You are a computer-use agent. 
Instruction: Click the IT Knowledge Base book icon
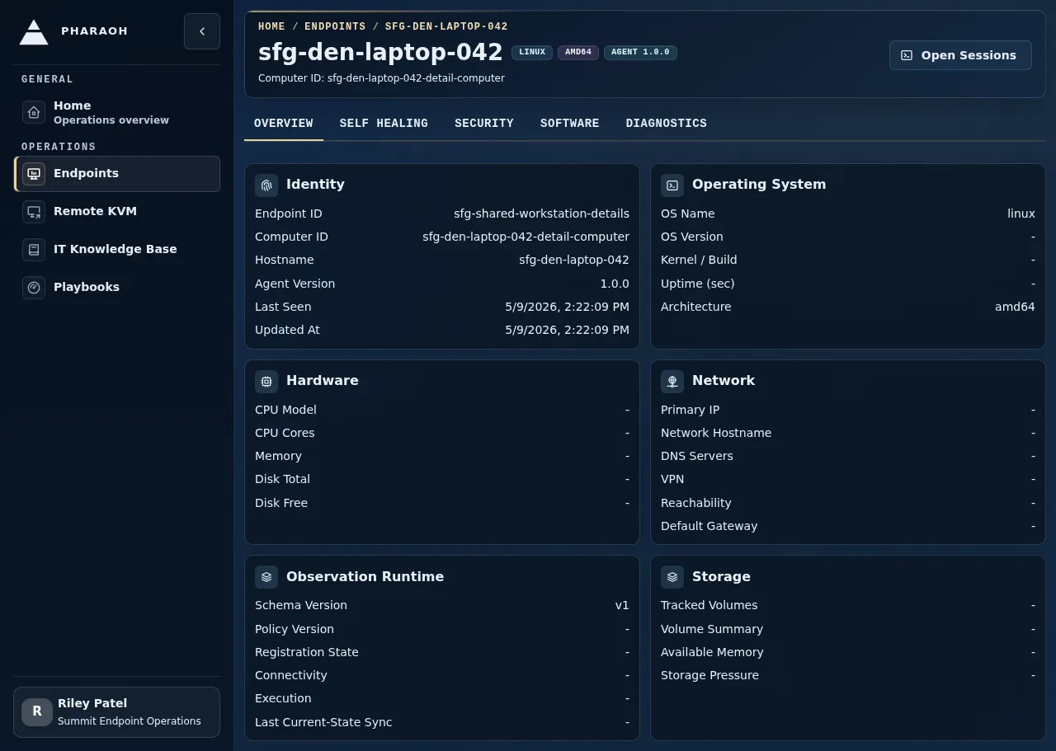(34, 250)
